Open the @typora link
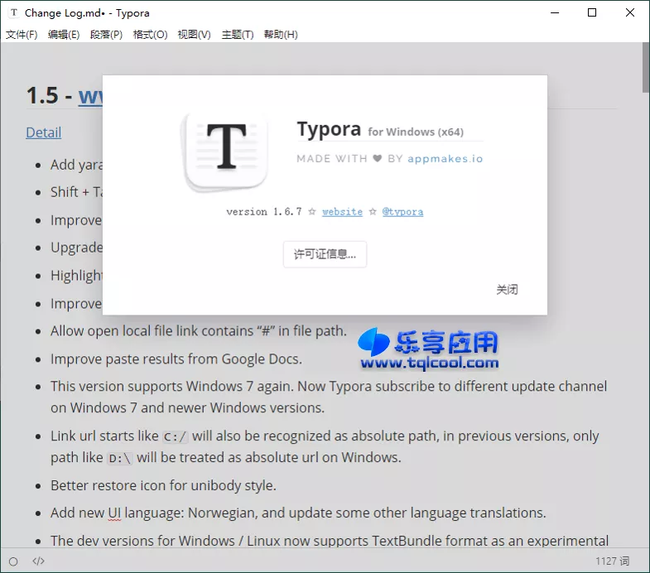 point(402,212)
